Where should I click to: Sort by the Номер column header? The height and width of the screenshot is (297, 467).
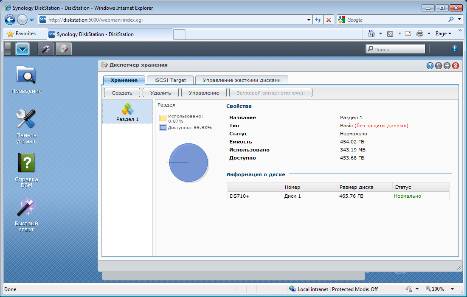tap(310, 187)
